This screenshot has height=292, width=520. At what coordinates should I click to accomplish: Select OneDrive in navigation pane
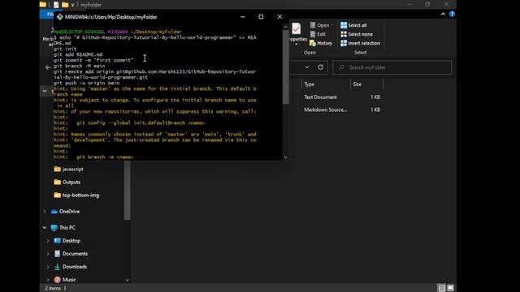[x=65, y=211]
